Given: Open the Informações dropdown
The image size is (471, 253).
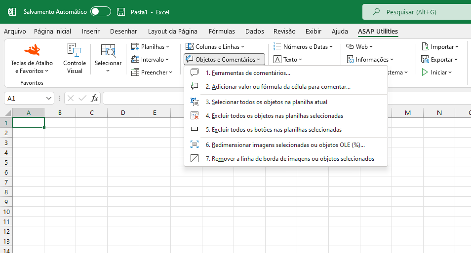Looking at the screenshot, I should (370, 59).
